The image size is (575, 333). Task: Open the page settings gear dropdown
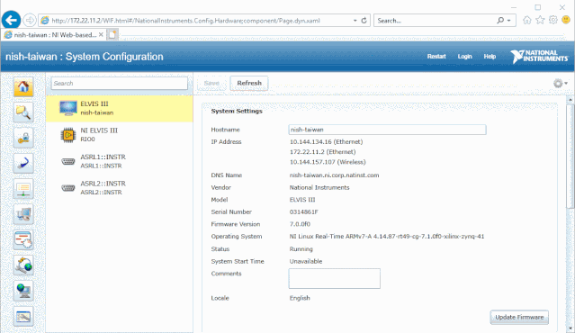[x=561, y=83]
